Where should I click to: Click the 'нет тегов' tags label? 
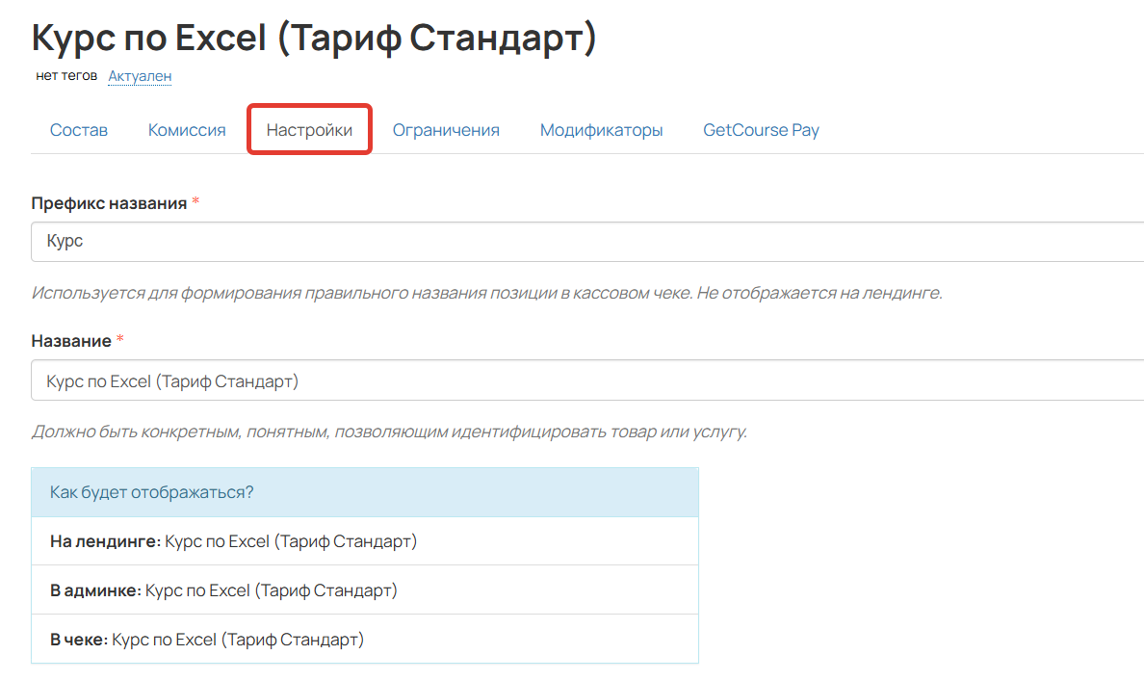point(66,76)
